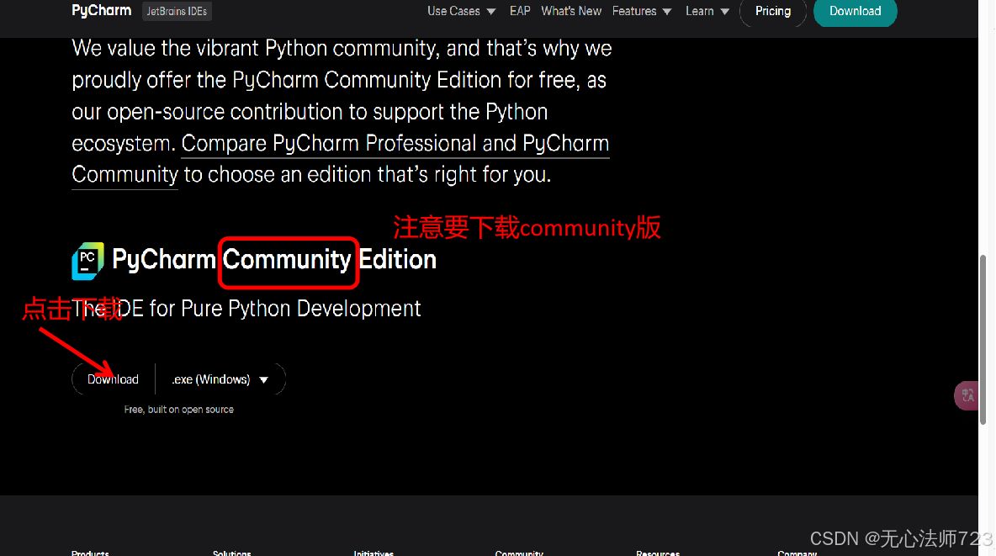The image size is (996, 556).
Task: Open What's New from the navigation bar
Action: point(571,12)
